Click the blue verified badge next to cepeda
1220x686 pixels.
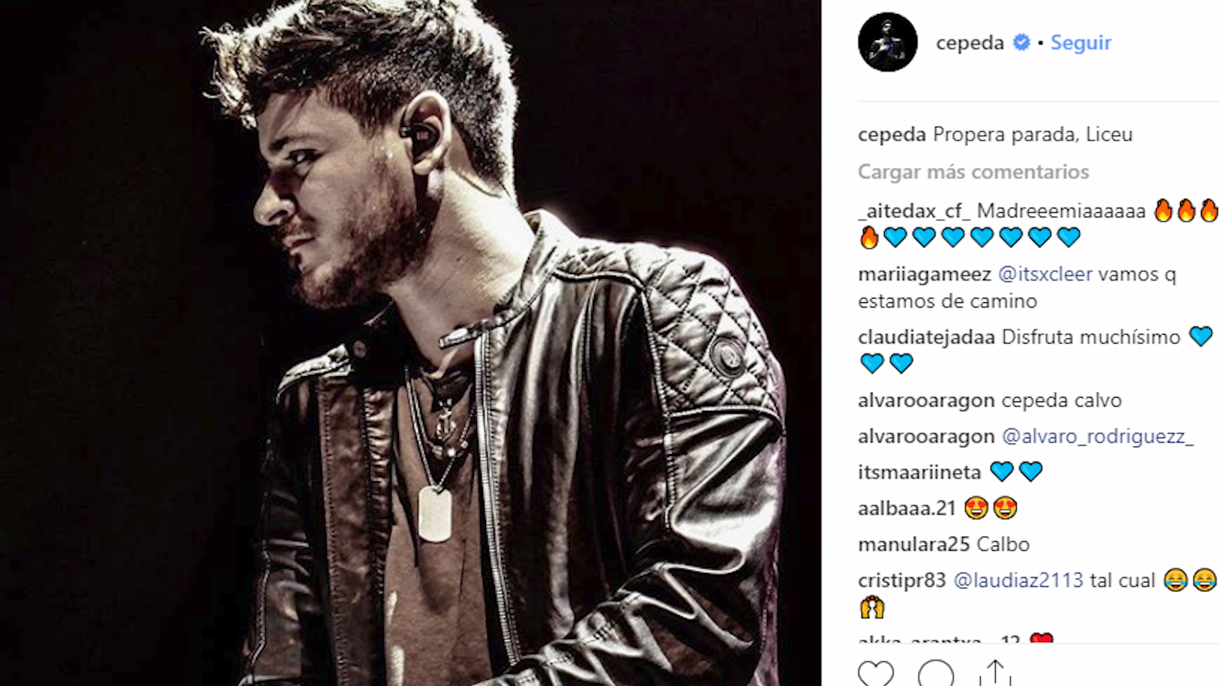pos(1021,43)
